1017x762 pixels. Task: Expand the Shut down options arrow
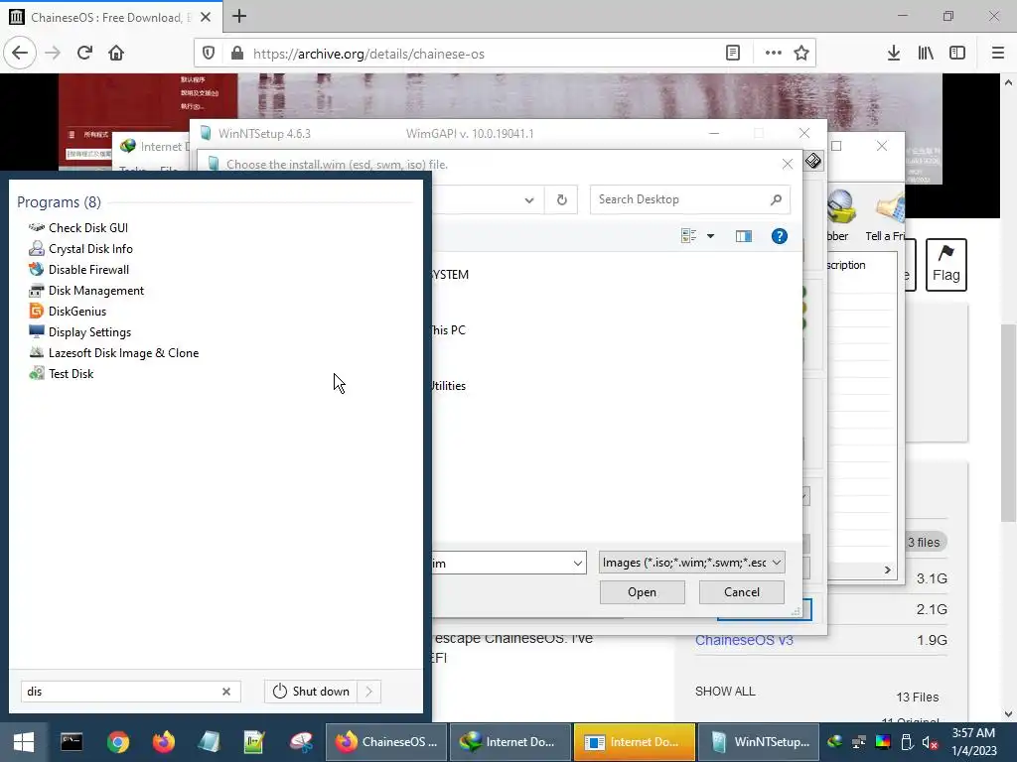pos(369,692)
